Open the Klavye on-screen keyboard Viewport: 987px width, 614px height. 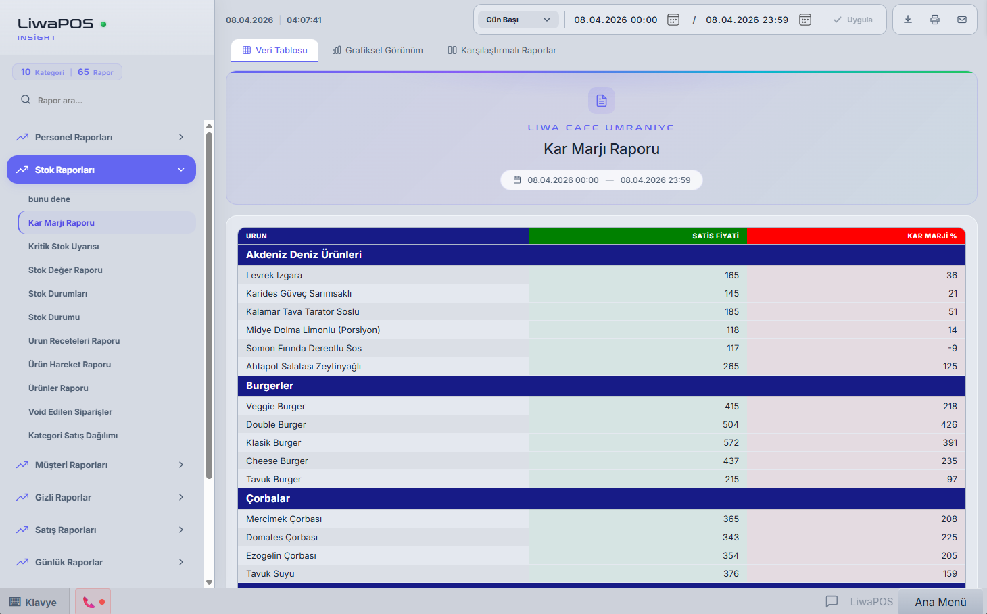(33, 602)
